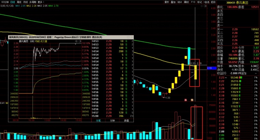Image resolution: width=260 pixels, height=140 pixels.
Task: Open the 画线 drawing tools menu
Action: (x=186, y=2)
